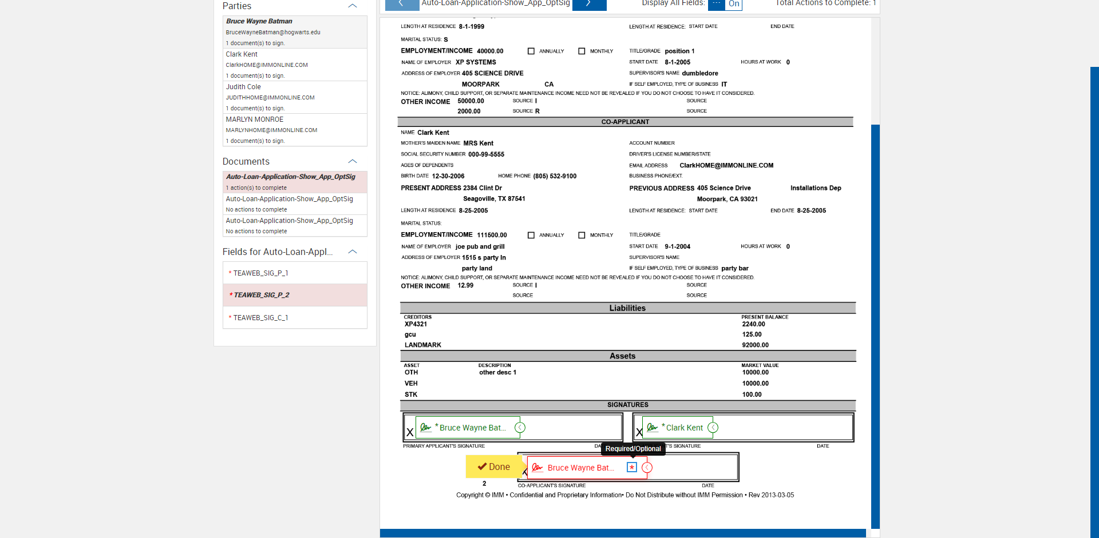Click the signature icon in the Clark Kent field
The width and height of the screenshot is (1099, 538).
[653, 428]
